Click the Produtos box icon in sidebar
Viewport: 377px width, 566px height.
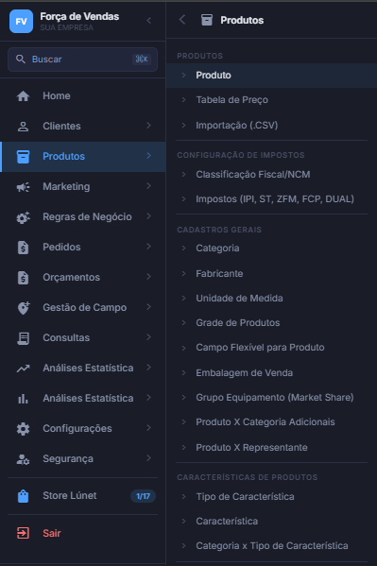click(x=23, y=157)
